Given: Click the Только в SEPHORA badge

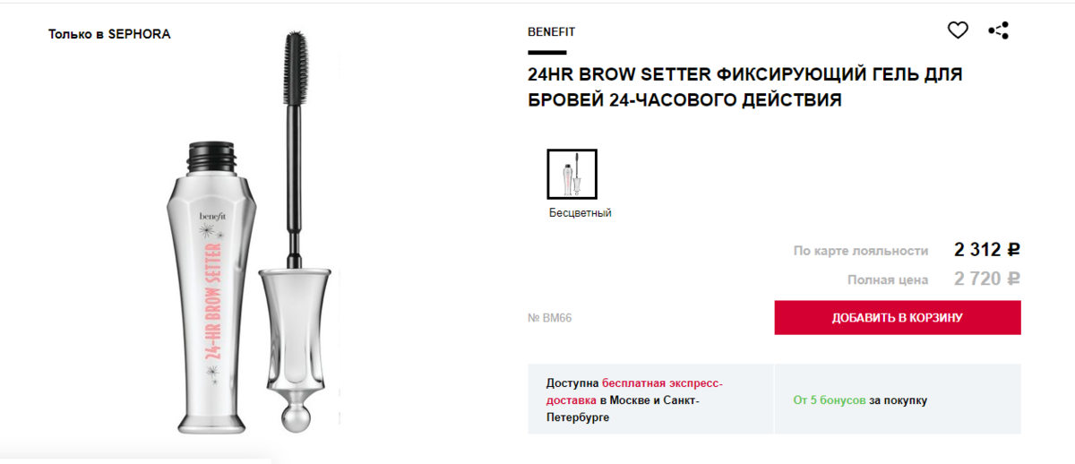Looking at the screenshot, I should tap(109, 34).
